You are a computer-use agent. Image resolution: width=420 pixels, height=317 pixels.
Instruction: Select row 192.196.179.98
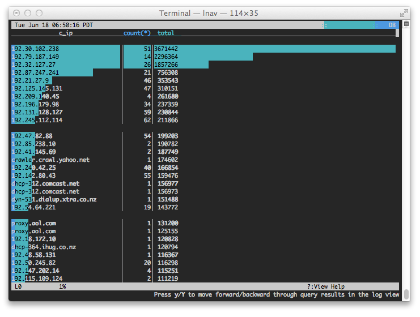click(x=203, y=104)
